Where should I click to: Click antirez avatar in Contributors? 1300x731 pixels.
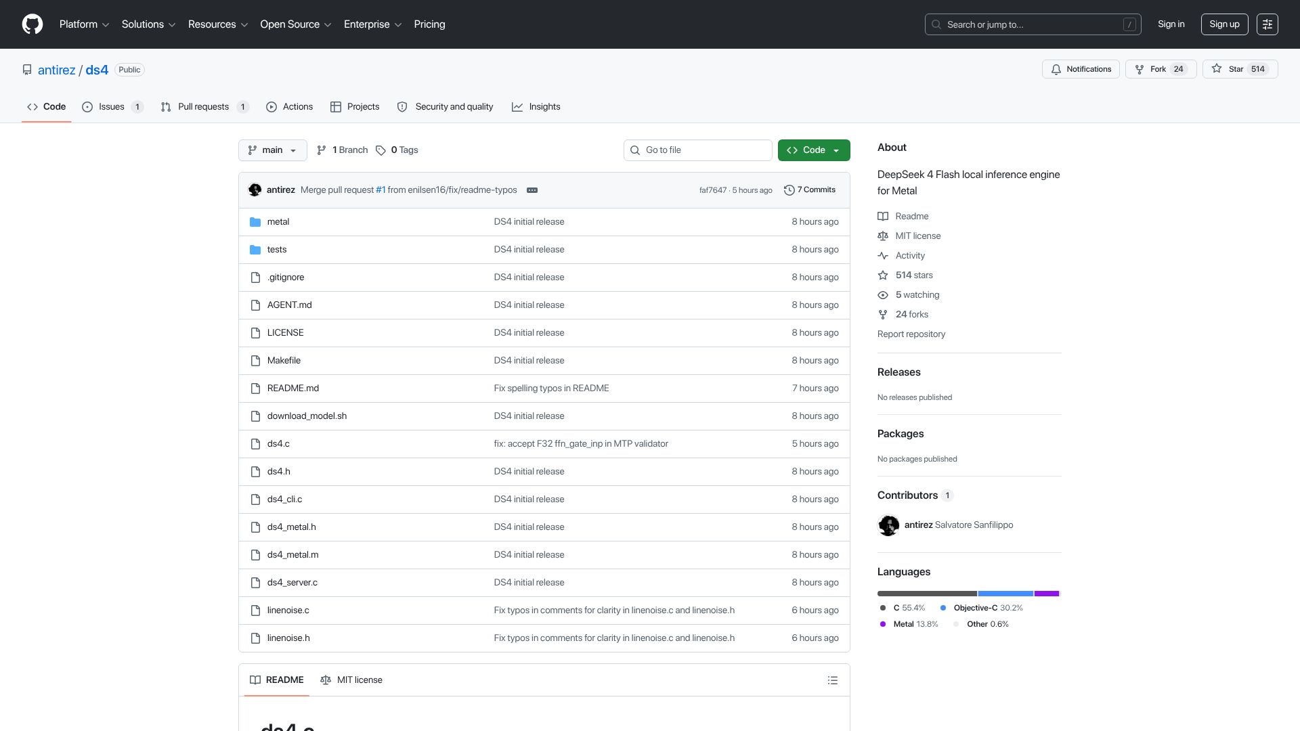tap(888, 525)
